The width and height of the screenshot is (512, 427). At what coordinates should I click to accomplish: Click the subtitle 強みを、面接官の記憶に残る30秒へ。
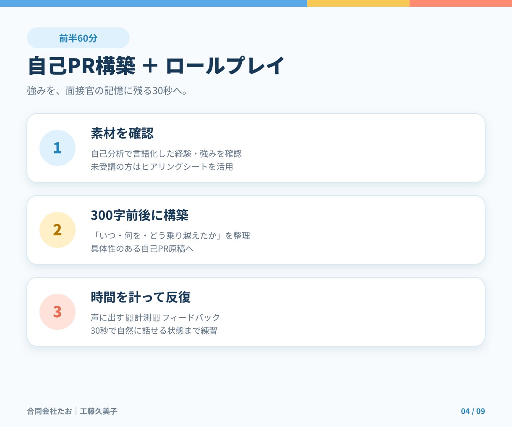click(107, 91)
